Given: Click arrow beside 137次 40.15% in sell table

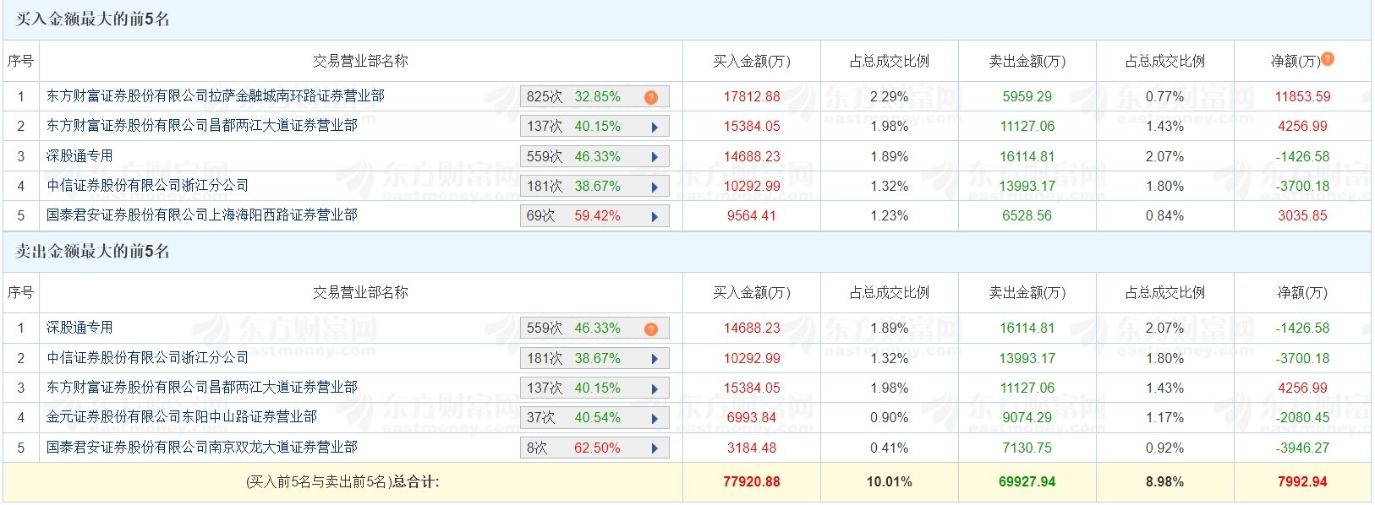Looking at the screenshot, I should [655, 388].
